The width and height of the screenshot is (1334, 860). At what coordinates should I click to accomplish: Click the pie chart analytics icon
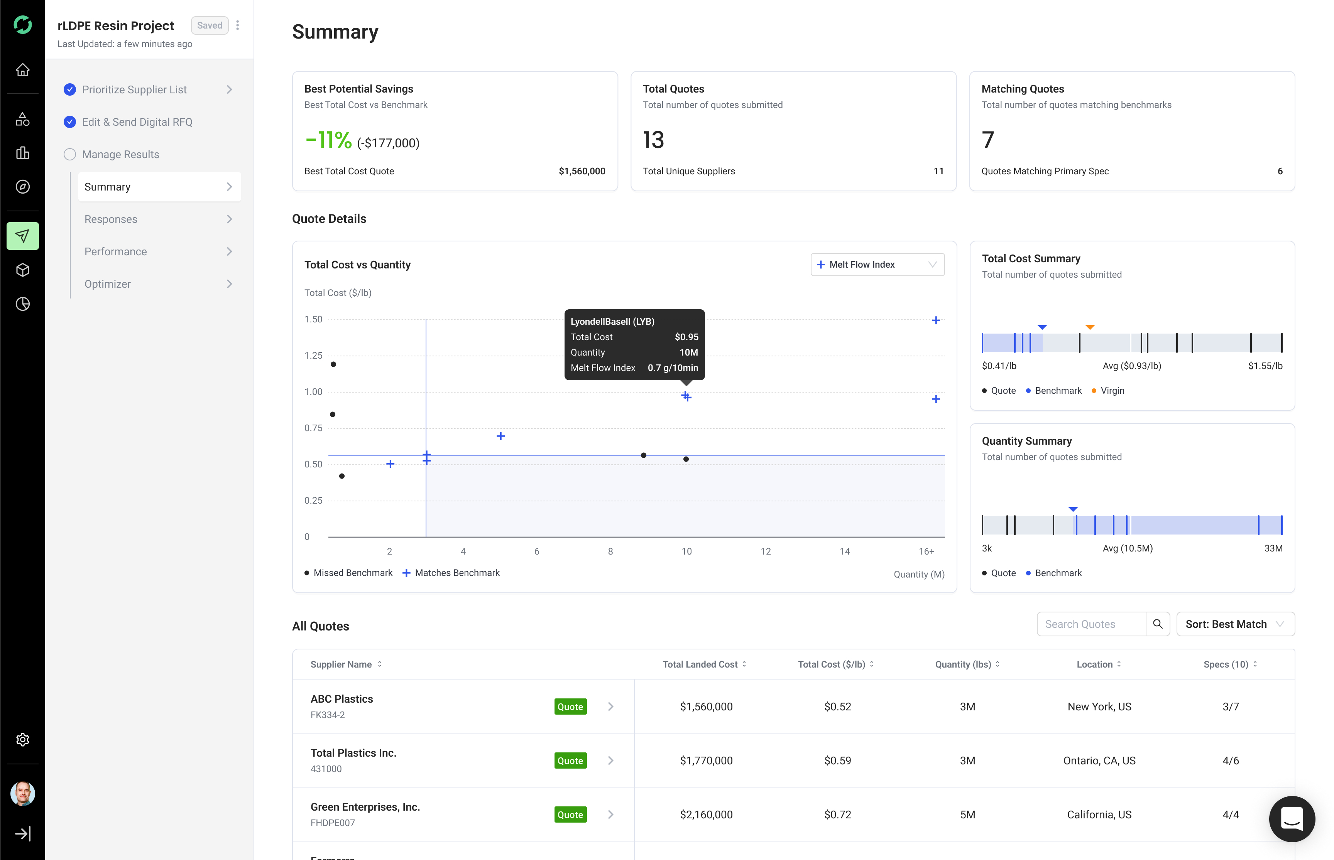(x=22, y=304)
